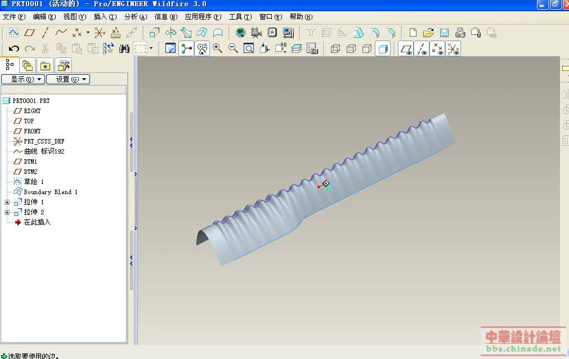The width and height of the screenshot is (569, 359).
Task: Switch to the Folder Browser tab
Action: (28, 66)
